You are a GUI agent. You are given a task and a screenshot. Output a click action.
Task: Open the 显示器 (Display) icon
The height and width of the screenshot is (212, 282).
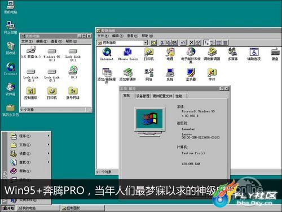pyautogui.click(x=191, y=75)
